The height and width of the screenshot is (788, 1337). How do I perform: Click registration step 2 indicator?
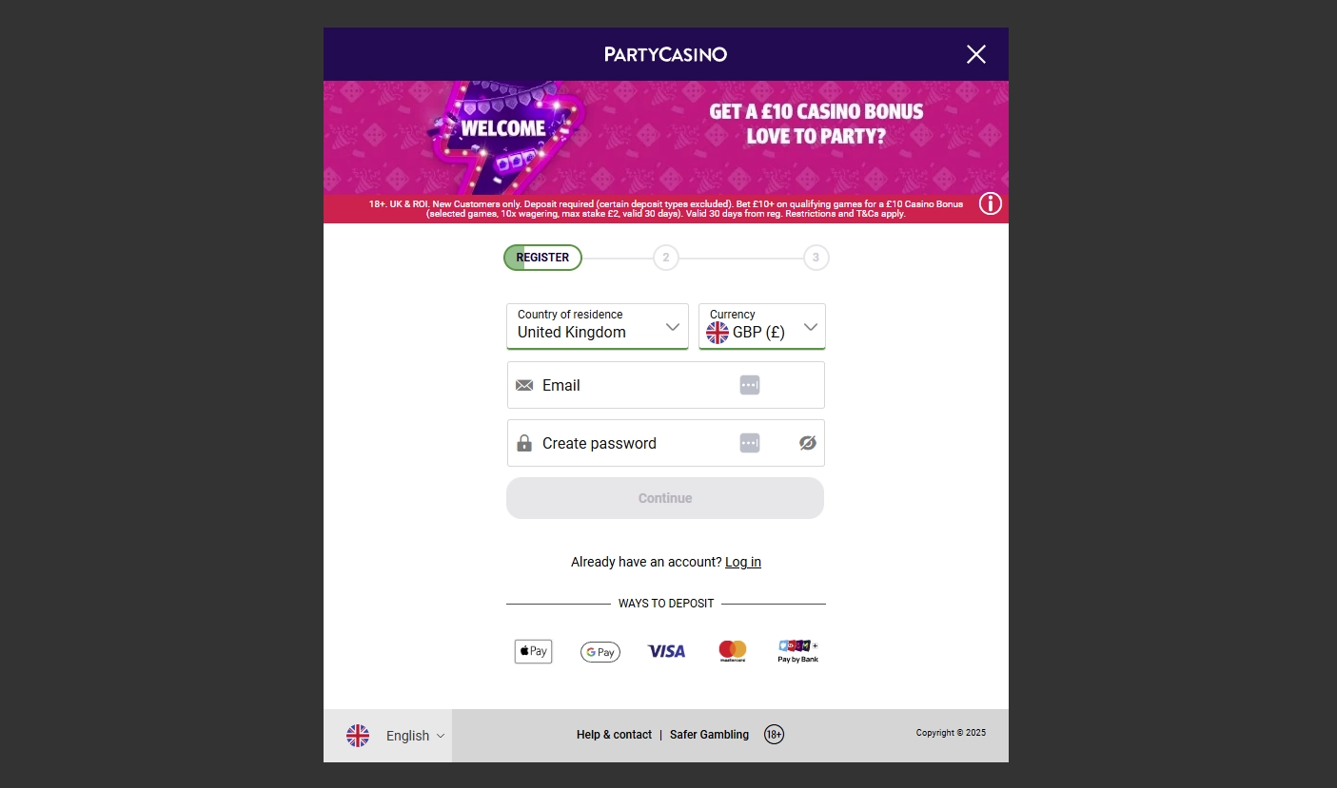click(665, 257)
